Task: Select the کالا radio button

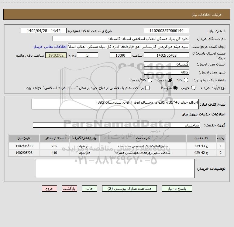Action: [186, 80]
